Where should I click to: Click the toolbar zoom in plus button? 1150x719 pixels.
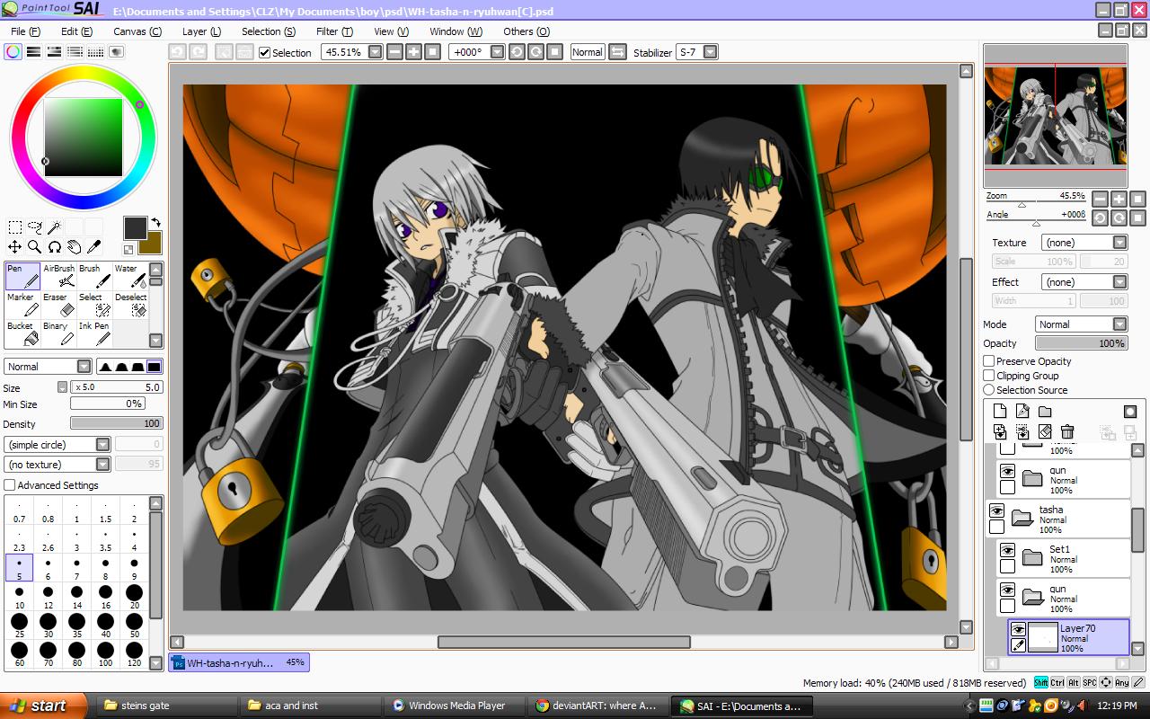pos(413,52)
